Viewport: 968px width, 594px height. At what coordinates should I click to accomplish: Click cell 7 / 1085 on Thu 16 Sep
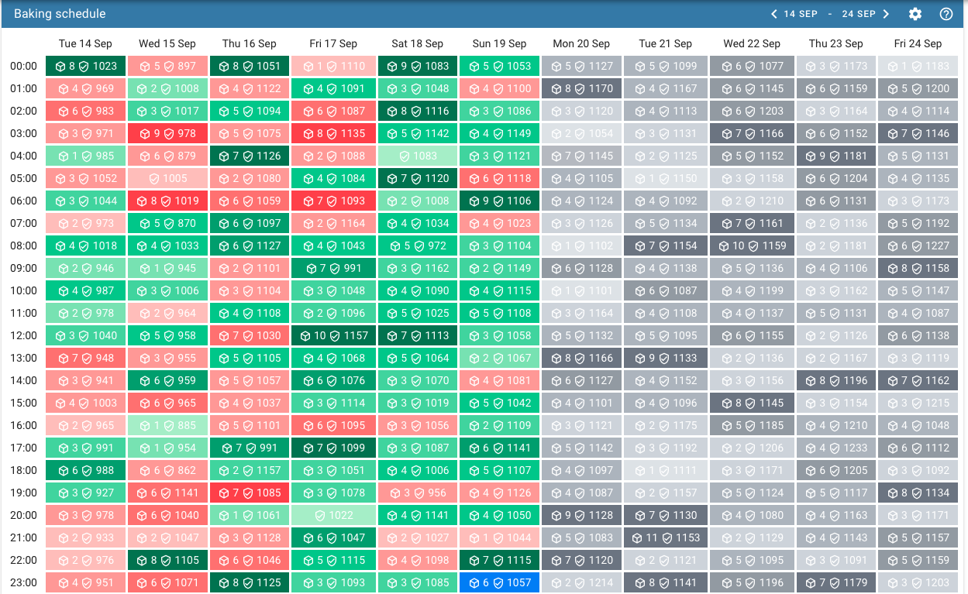click(x=250, y=493)
